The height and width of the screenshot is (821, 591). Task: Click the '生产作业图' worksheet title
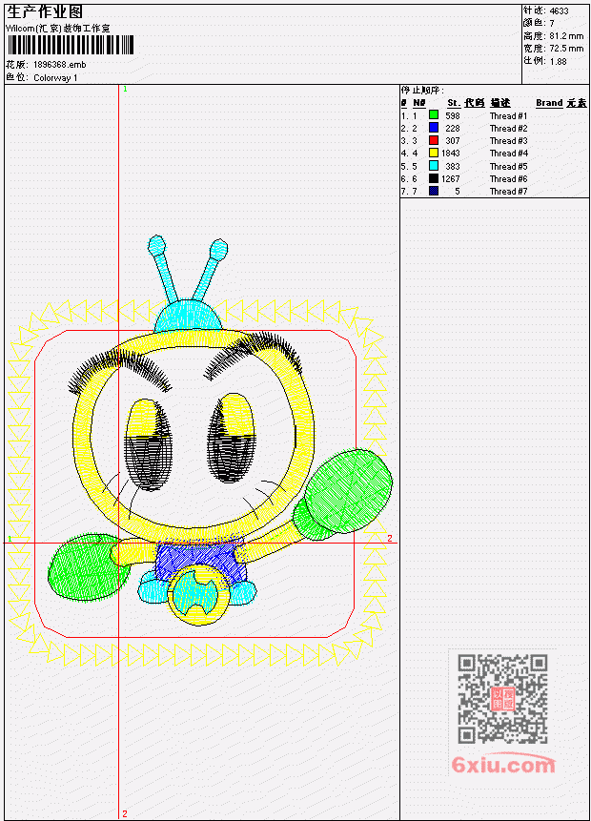point(45,11)
